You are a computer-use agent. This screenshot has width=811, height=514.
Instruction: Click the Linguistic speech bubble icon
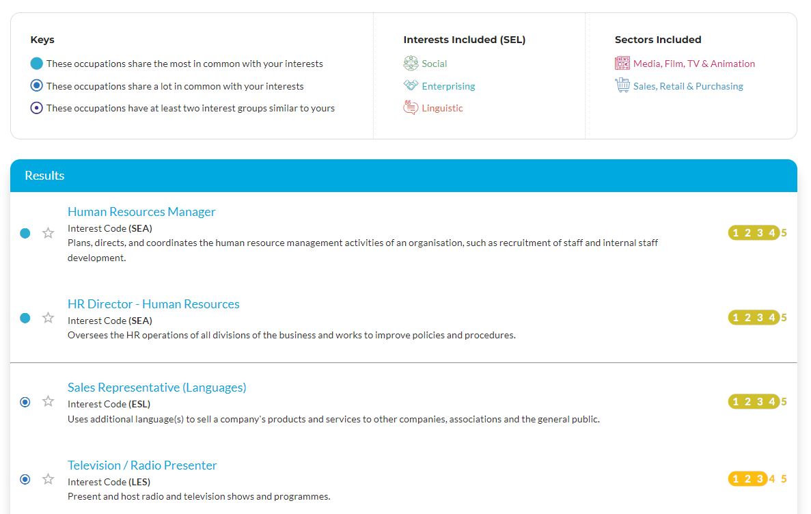click(x=411, y=108)
